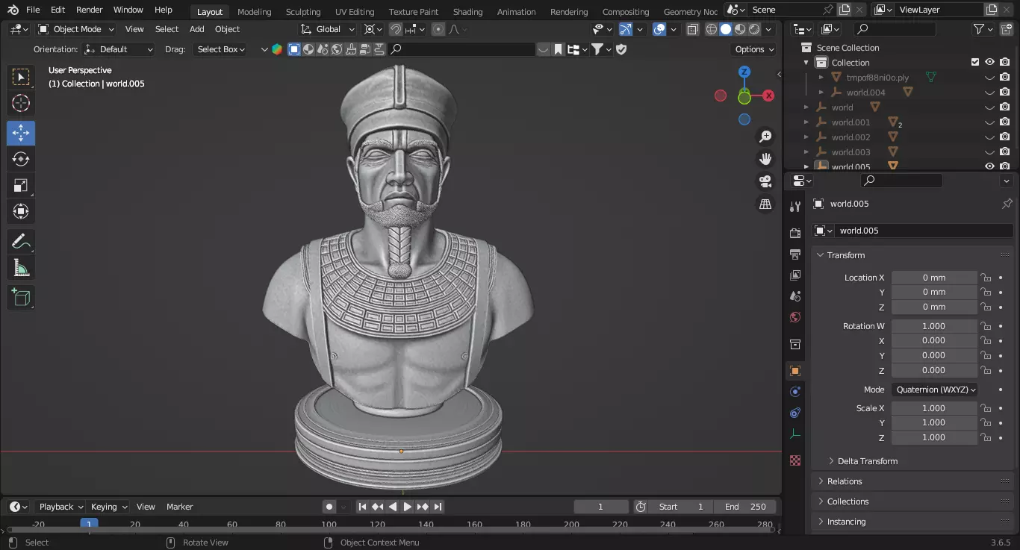Select the Scale tool
Image resolution: width=1020 pixels, height=550 pixels.
[21, 185]
